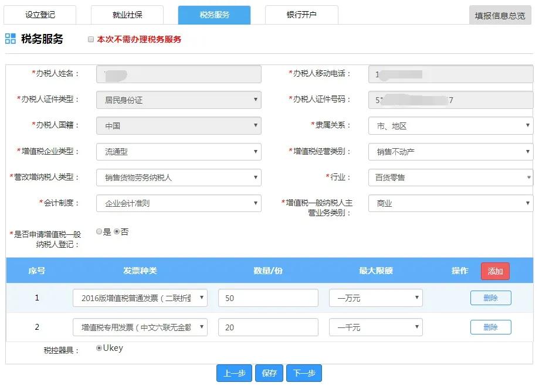This screenshot has height=386, width=539.
Task: Switch to the 银行开户 tab
Action: 301,15
